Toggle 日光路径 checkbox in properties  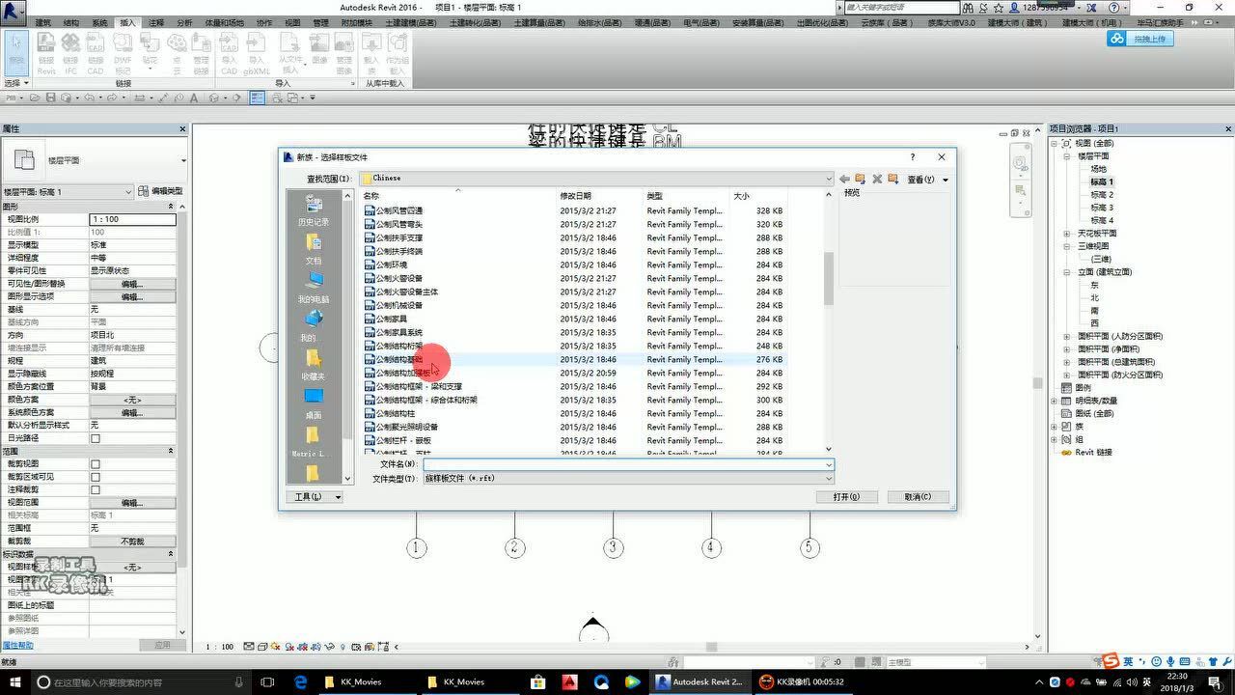coord(95,438)
